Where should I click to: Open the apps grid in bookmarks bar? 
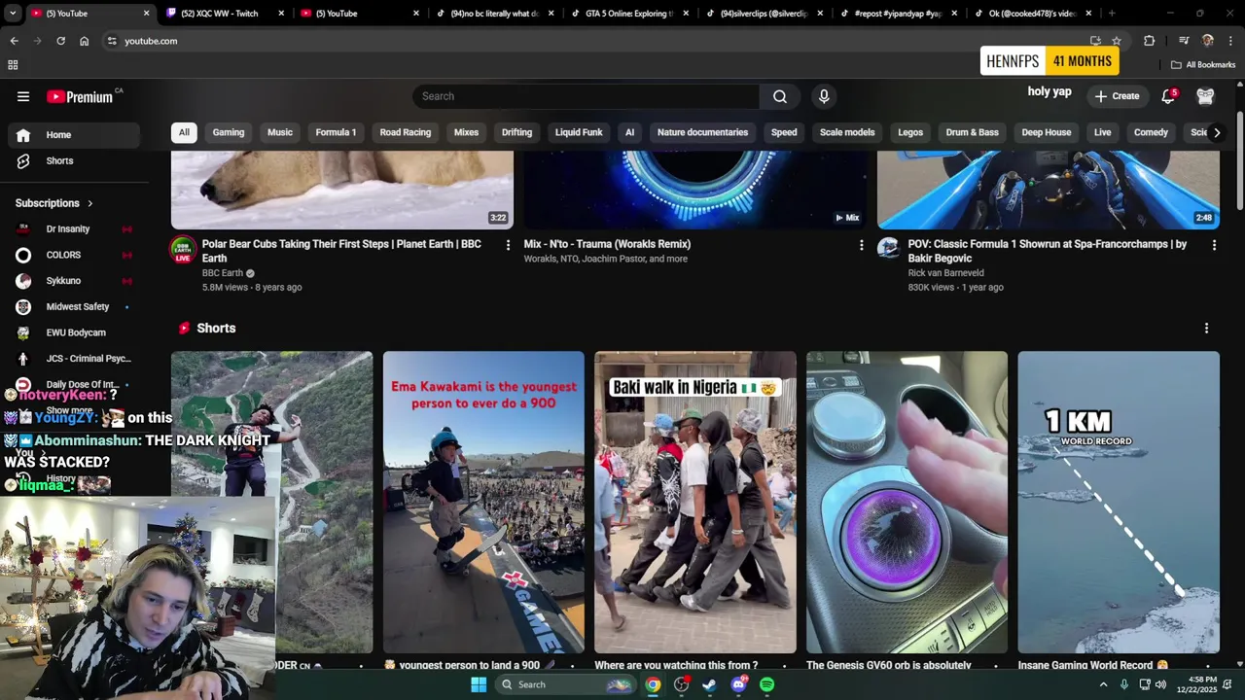click(x=13, y=65)
